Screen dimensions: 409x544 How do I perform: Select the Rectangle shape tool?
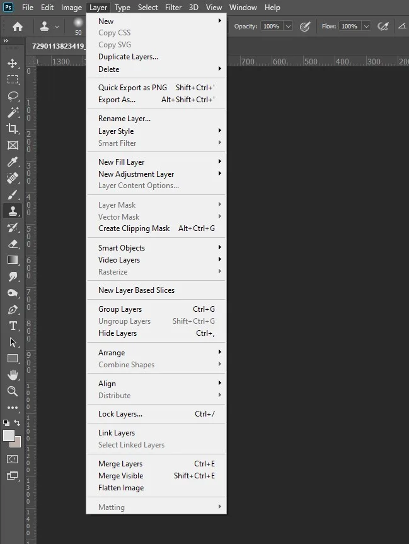point(13,358)
